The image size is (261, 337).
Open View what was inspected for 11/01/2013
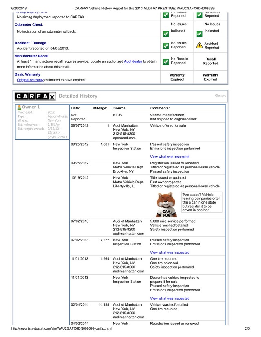[170, 298]
